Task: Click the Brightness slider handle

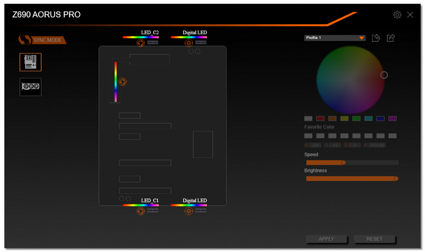Action: pyautogui.click(x=396, y=179)
